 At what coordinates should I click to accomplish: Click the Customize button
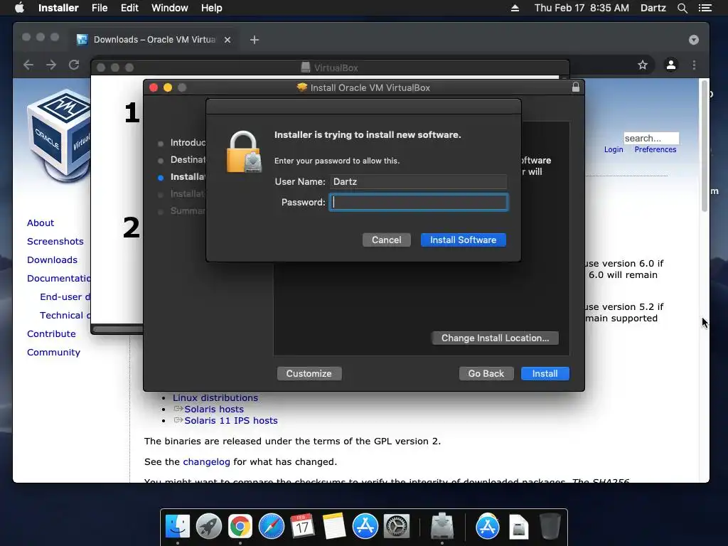coord(309,374)
